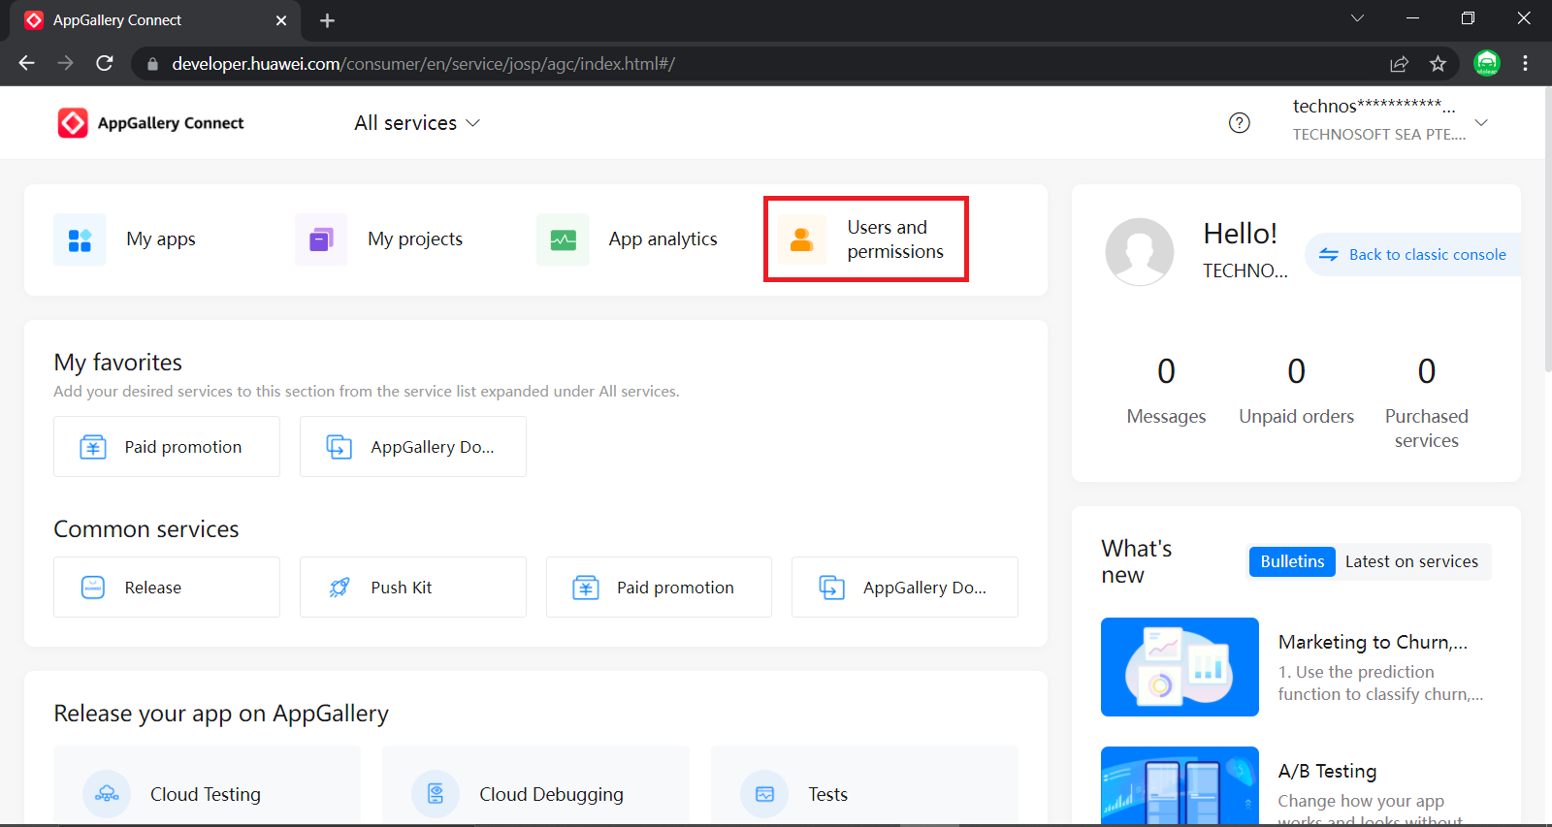Click the A/B Testing bulletin title
This screenshot has width=1552, height=827.
[x=1327, y=771]
